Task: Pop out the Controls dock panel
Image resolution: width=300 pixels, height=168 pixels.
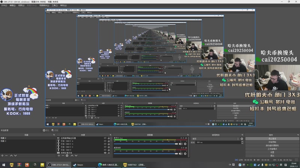Action: click(x=298, y=135)
